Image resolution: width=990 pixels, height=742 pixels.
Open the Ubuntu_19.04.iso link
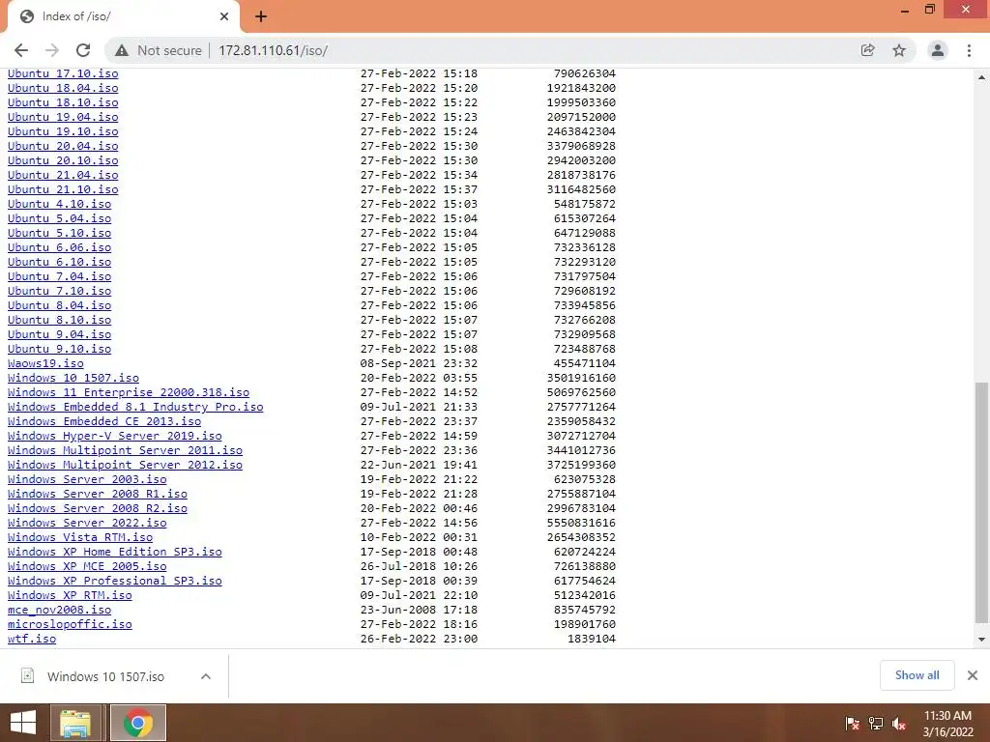[63, 117]
